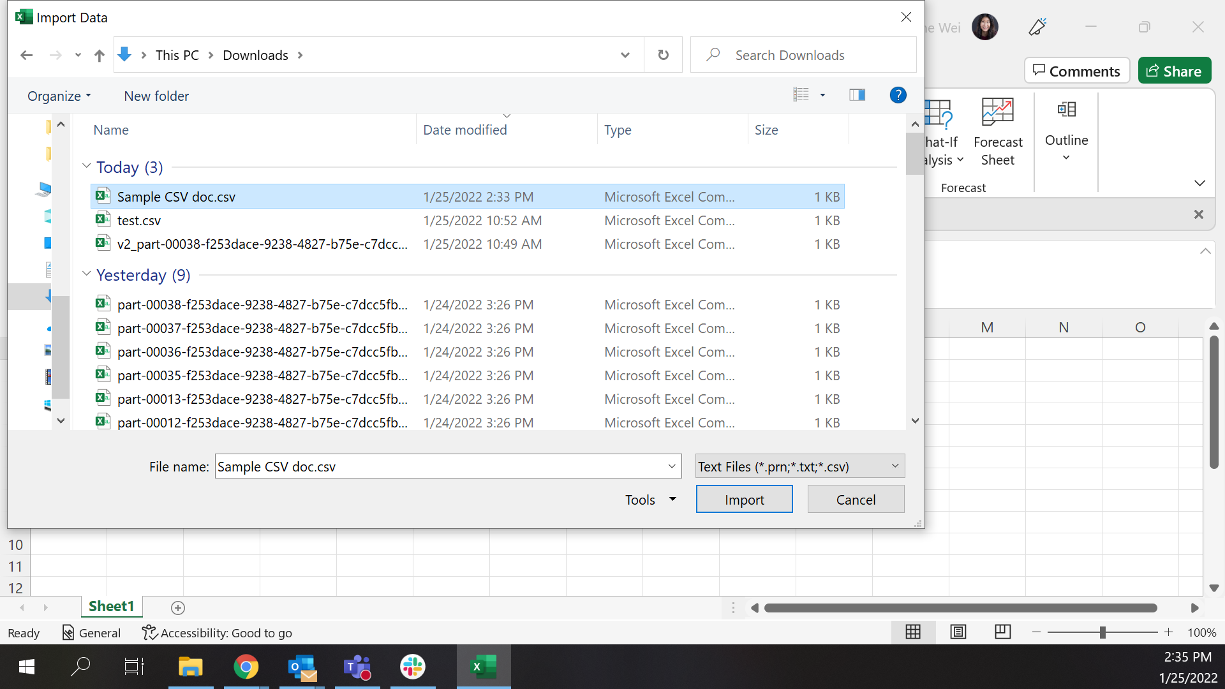The image size is (1225, 689).
Task: Open the Tools dropdown menu
Action: (x=650, y=500)
